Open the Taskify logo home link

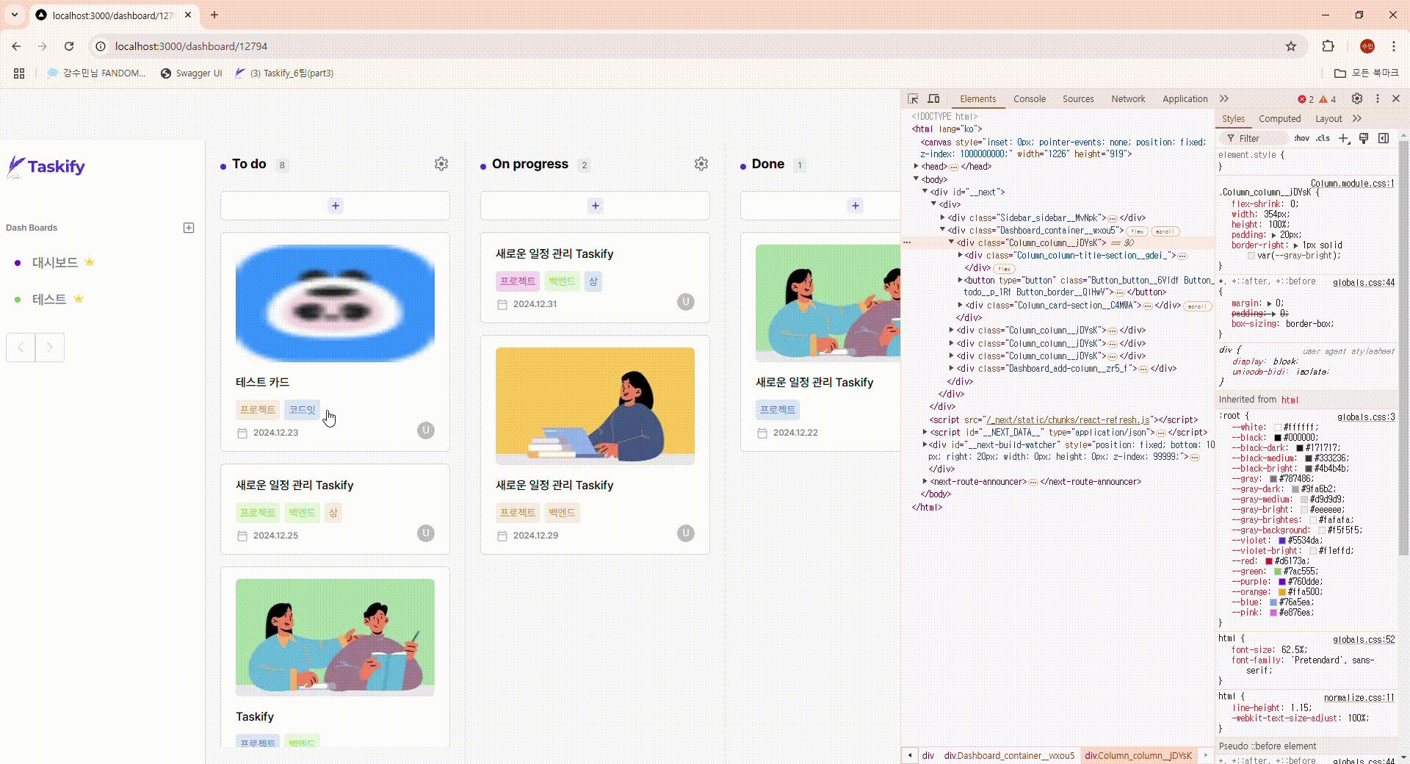(46, 167)
